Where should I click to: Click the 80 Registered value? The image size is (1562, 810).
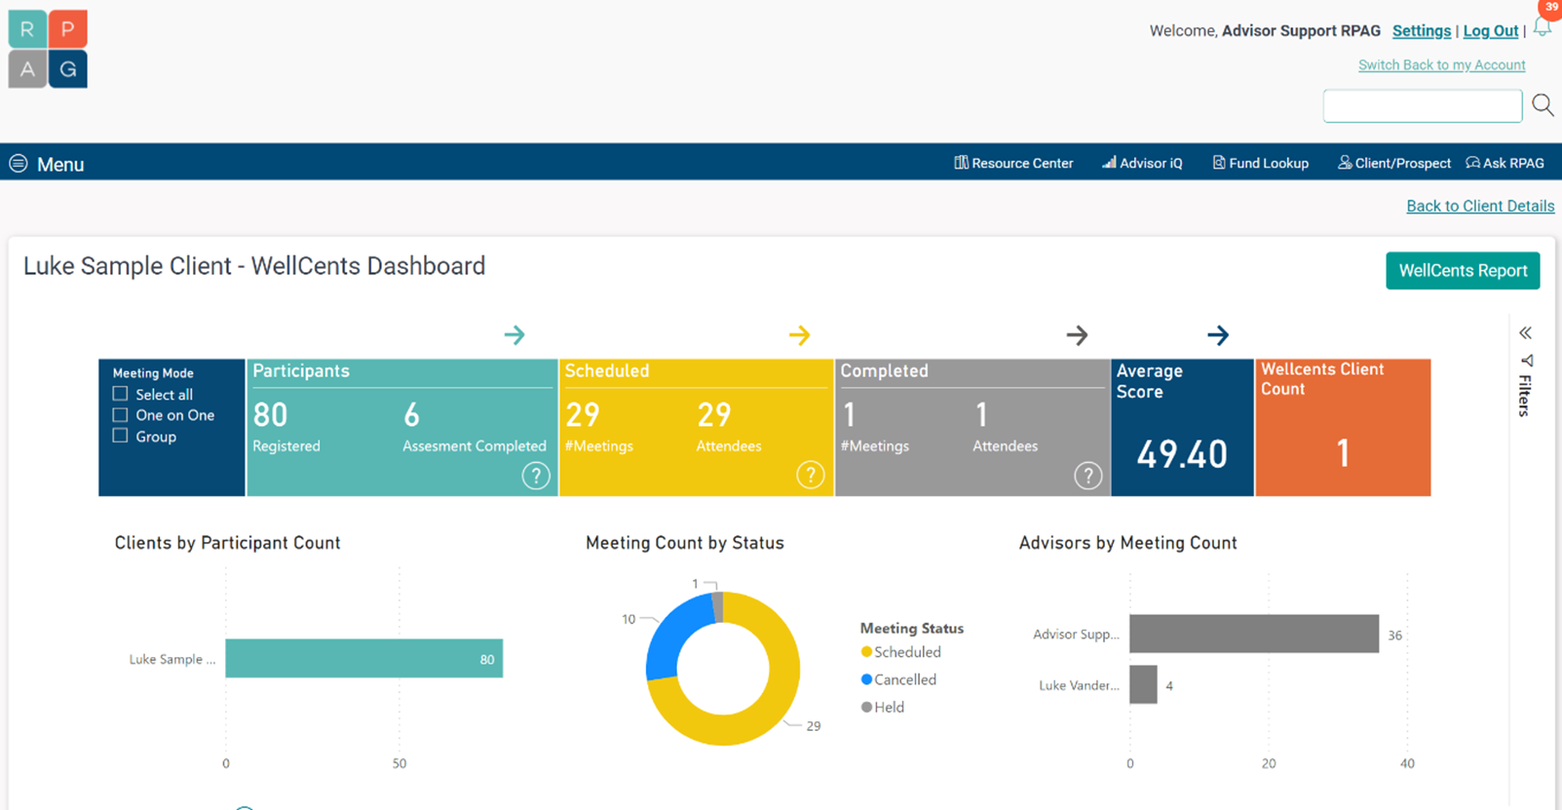(270, 416)
